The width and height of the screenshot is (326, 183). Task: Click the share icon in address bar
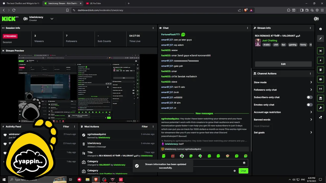coord(239,10)
